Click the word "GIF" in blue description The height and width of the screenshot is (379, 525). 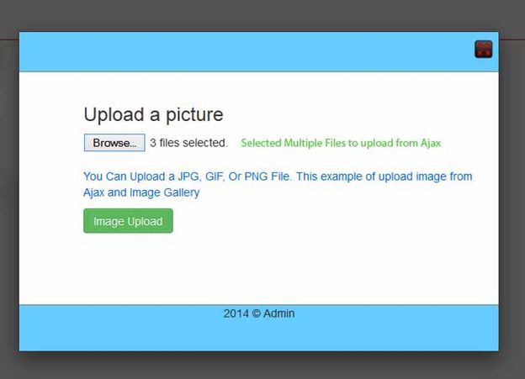[x=215, y=176]
